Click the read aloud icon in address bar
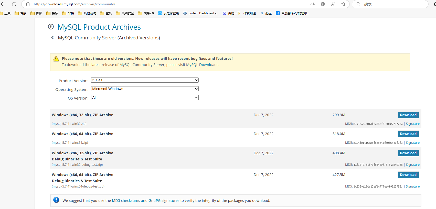Image resolution: width=436 pixels, height=209 pixels. [333, 4]
